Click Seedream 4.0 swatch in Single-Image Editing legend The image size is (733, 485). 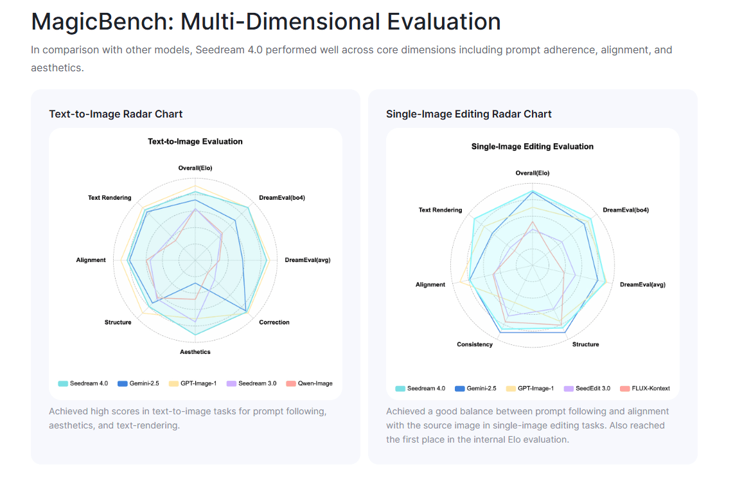[x=400, y=388]
